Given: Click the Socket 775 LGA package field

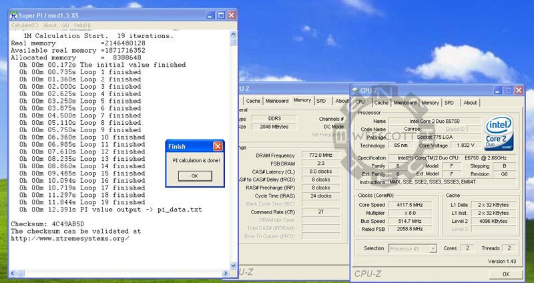Looking at the screenshot, I should coord(435,137).
